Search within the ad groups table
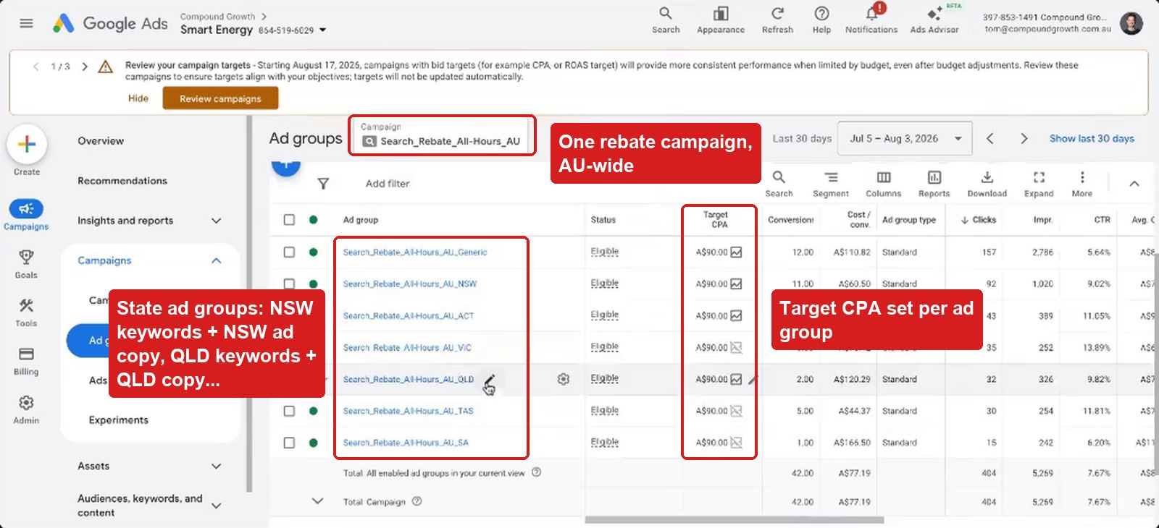Screen dimensions: 1159x528 coord(779,184)
